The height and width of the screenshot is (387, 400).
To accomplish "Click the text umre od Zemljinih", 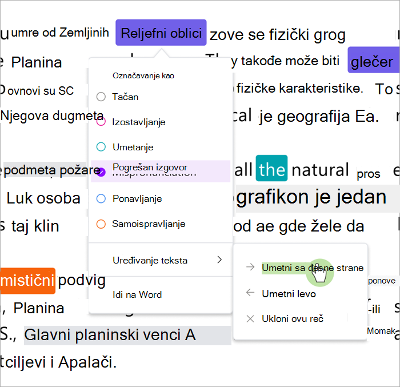I will tap(60, 33).
